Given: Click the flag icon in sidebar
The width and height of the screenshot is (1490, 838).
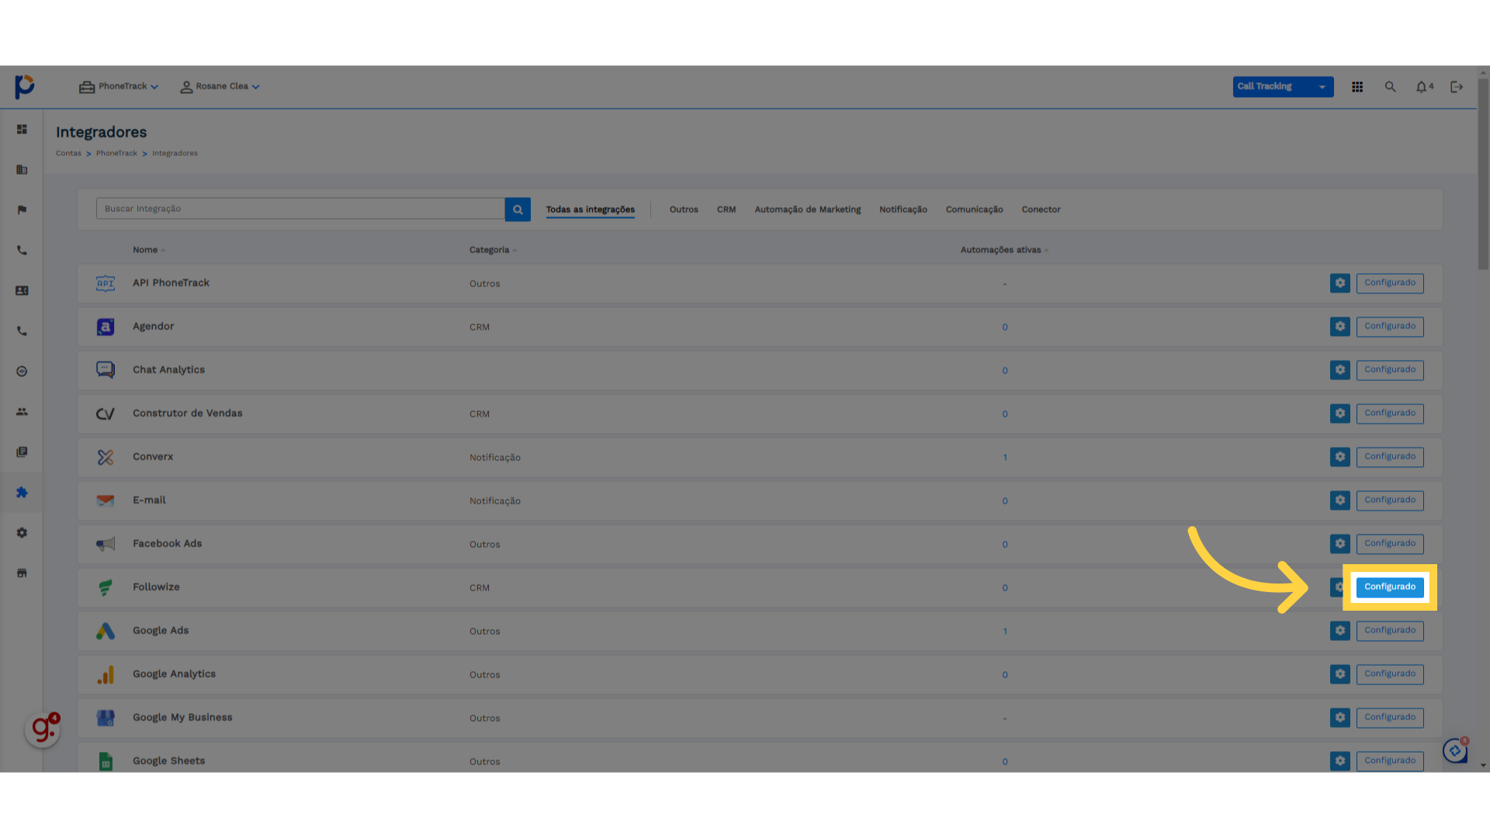Looking at the screenshot, I should [x=22, y=210].
